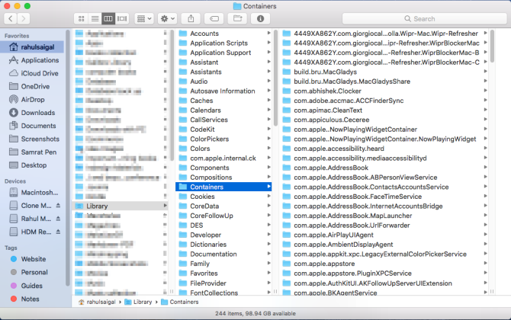Select the Caches folder
511x320 pixels.
point(201,101)
